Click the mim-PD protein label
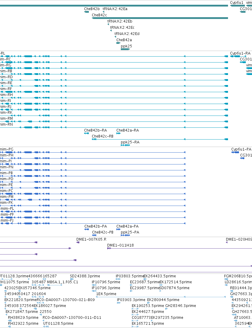252x328 pixels. [7, 179]
